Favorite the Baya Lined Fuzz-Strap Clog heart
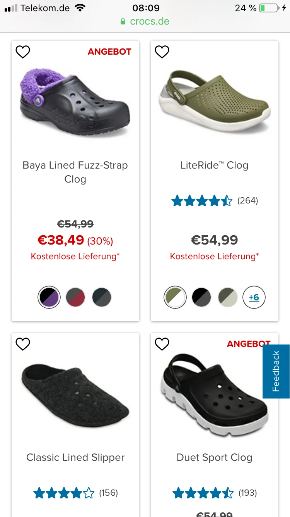This screenshot has width=290, height=517. click(23, 52)
